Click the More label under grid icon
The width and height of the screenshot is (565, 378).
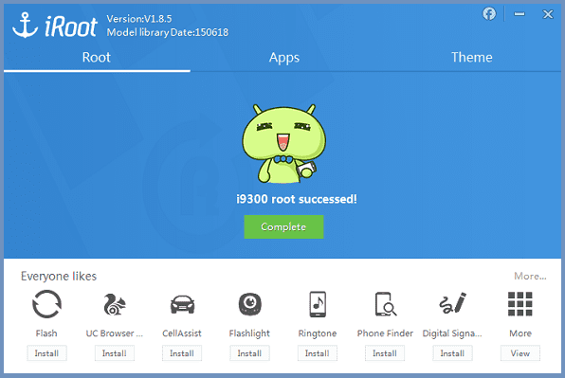[520, 333]
